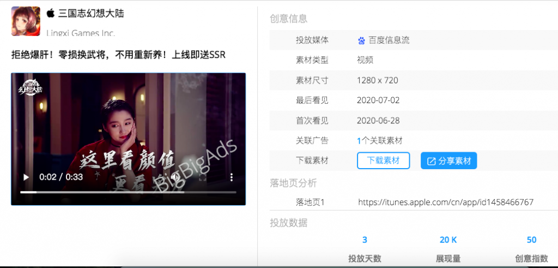Image resolution: width=558 pixels, height=268 pixels.
Task: Open the 三国志幻想大陆 app title
Action: [x=91, y=14]
